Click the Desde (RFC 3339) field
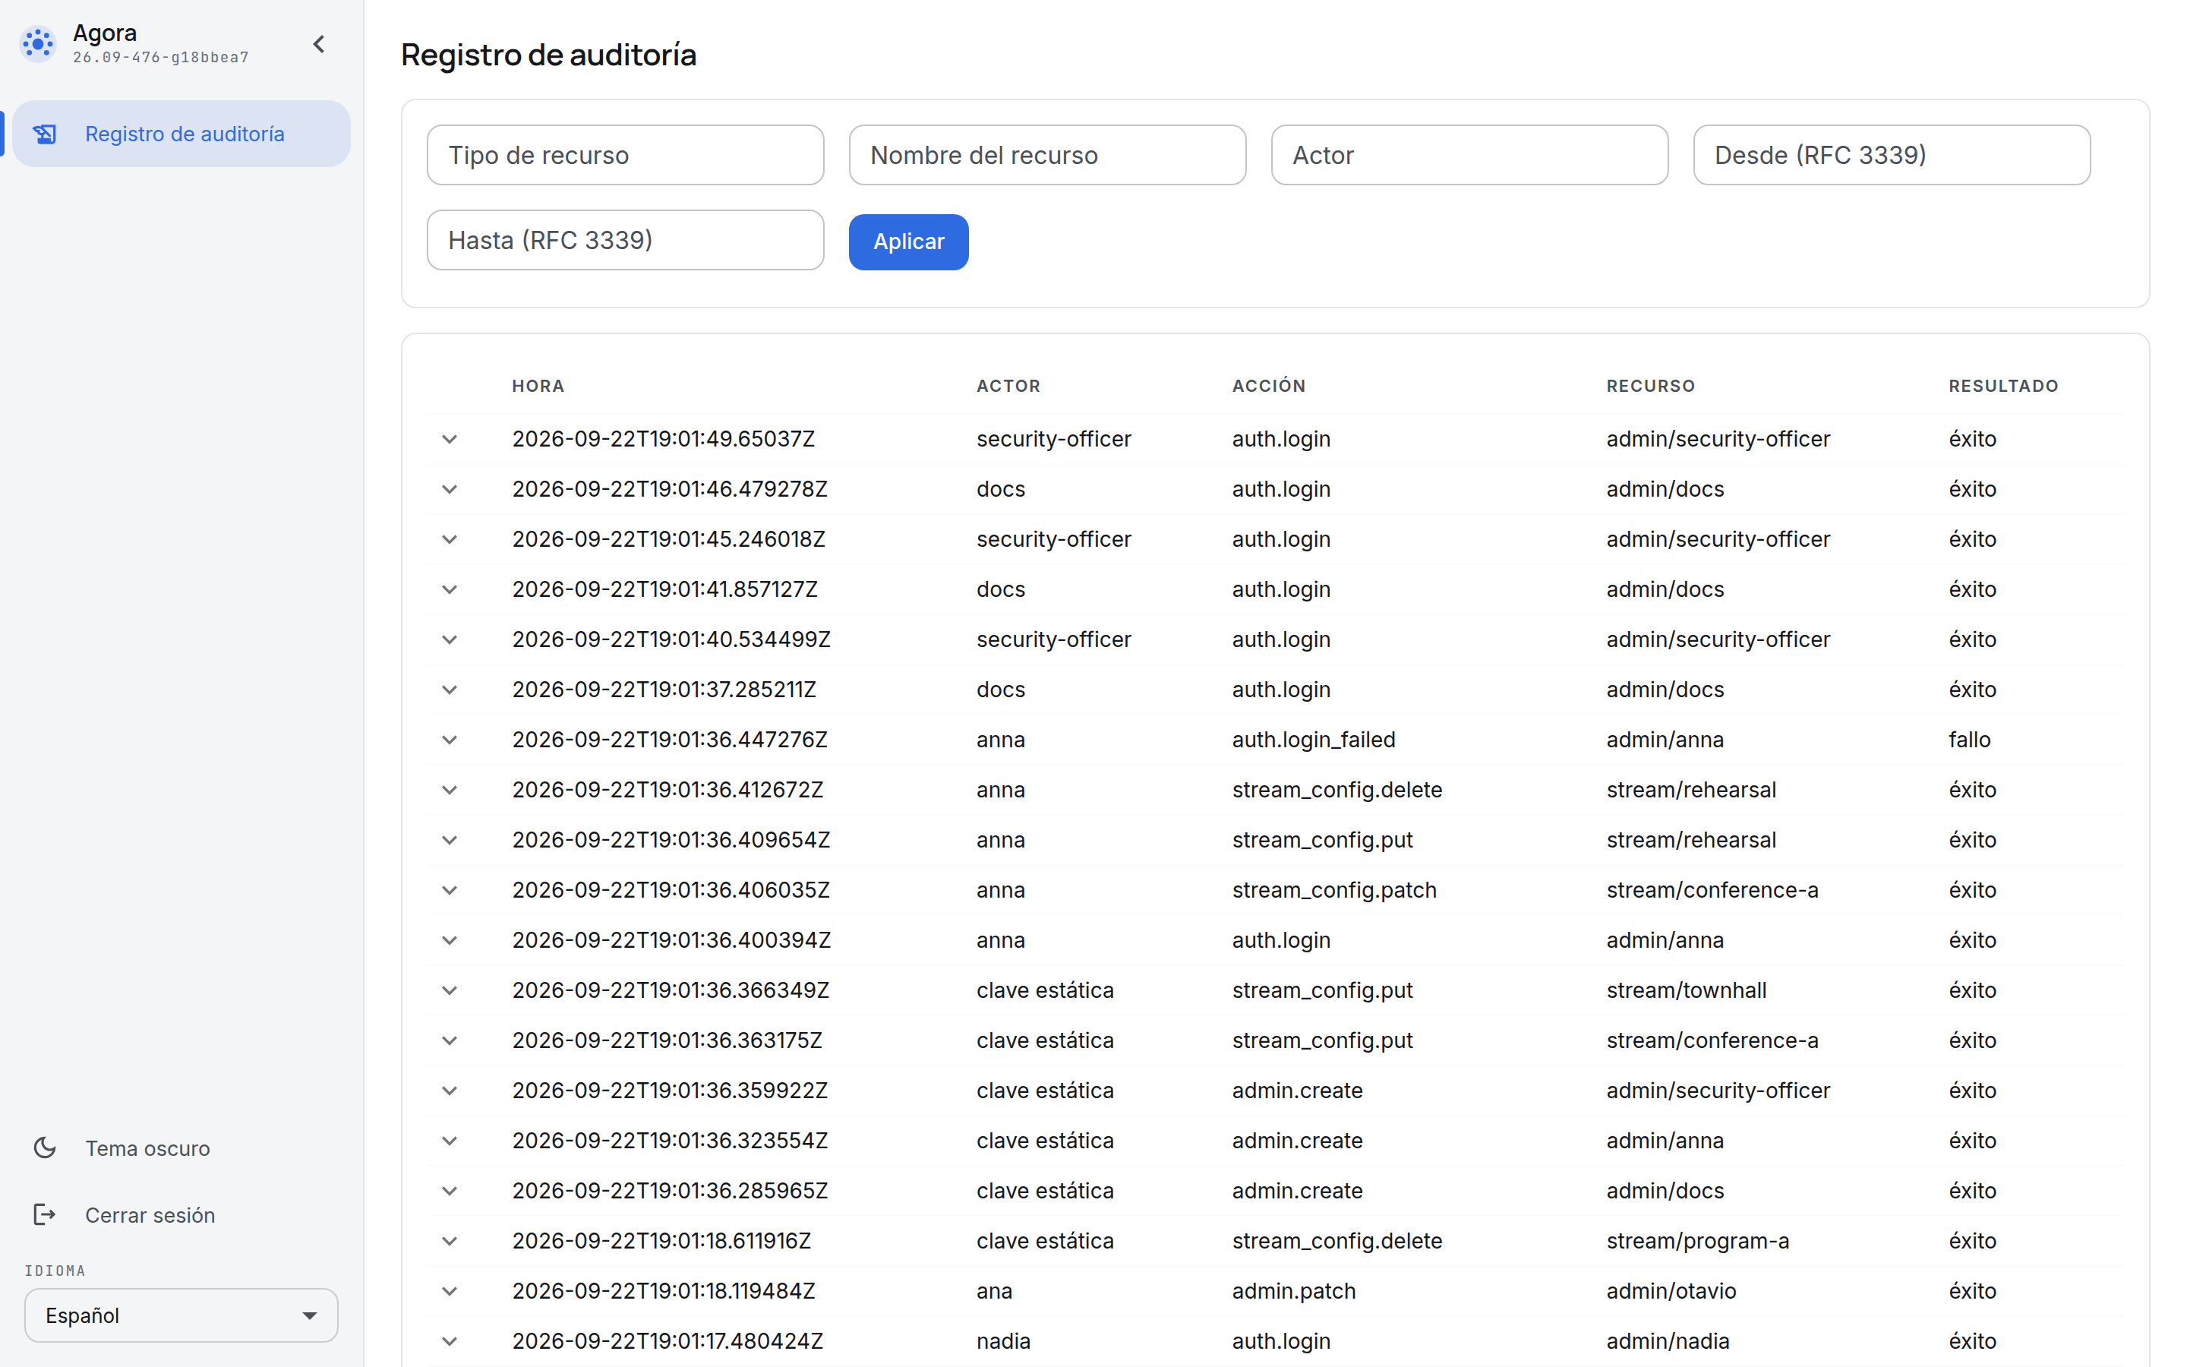Viewport: 2187px width, 1367px height. click(x=1892, y=156)
